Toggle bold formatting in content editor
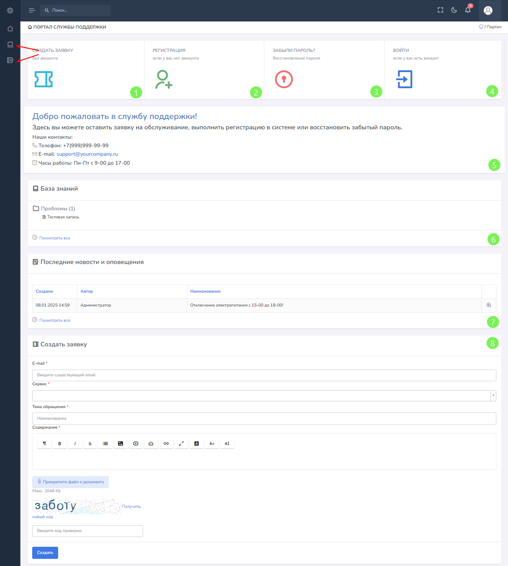508x566 pixels. pos(59,443)
